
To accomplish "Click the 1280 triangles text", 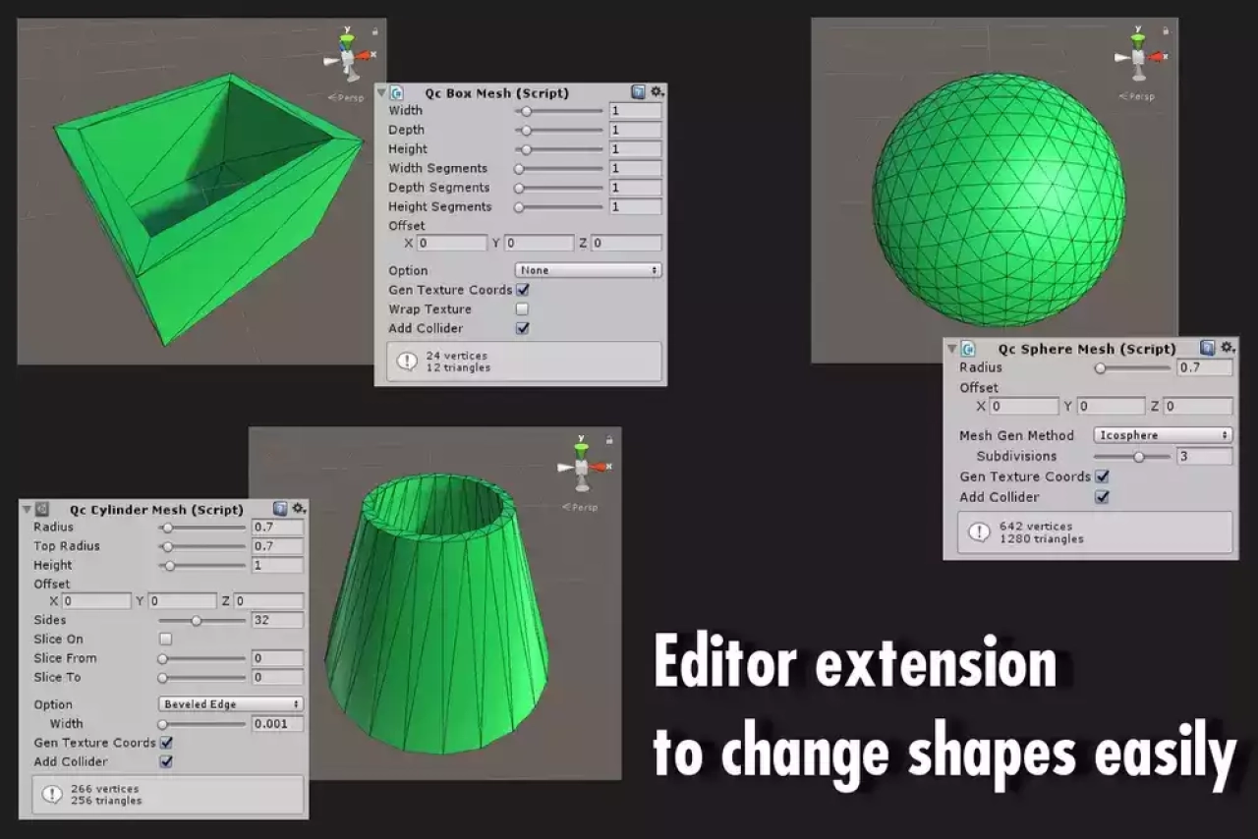I will pyautogui.click(x=1042, y=539).
